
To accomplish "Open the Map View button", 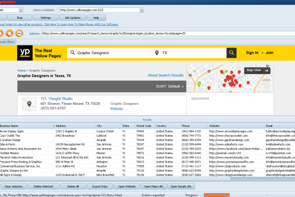I will click(x=257, y=70).
